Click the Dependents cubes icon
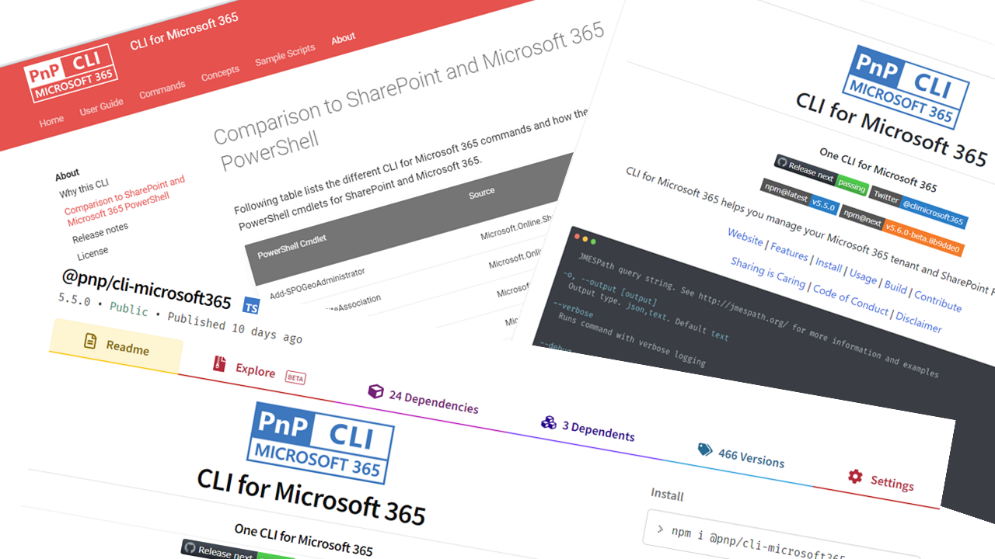995x559 pixels. pyautogui.click(x=549, y=422)
